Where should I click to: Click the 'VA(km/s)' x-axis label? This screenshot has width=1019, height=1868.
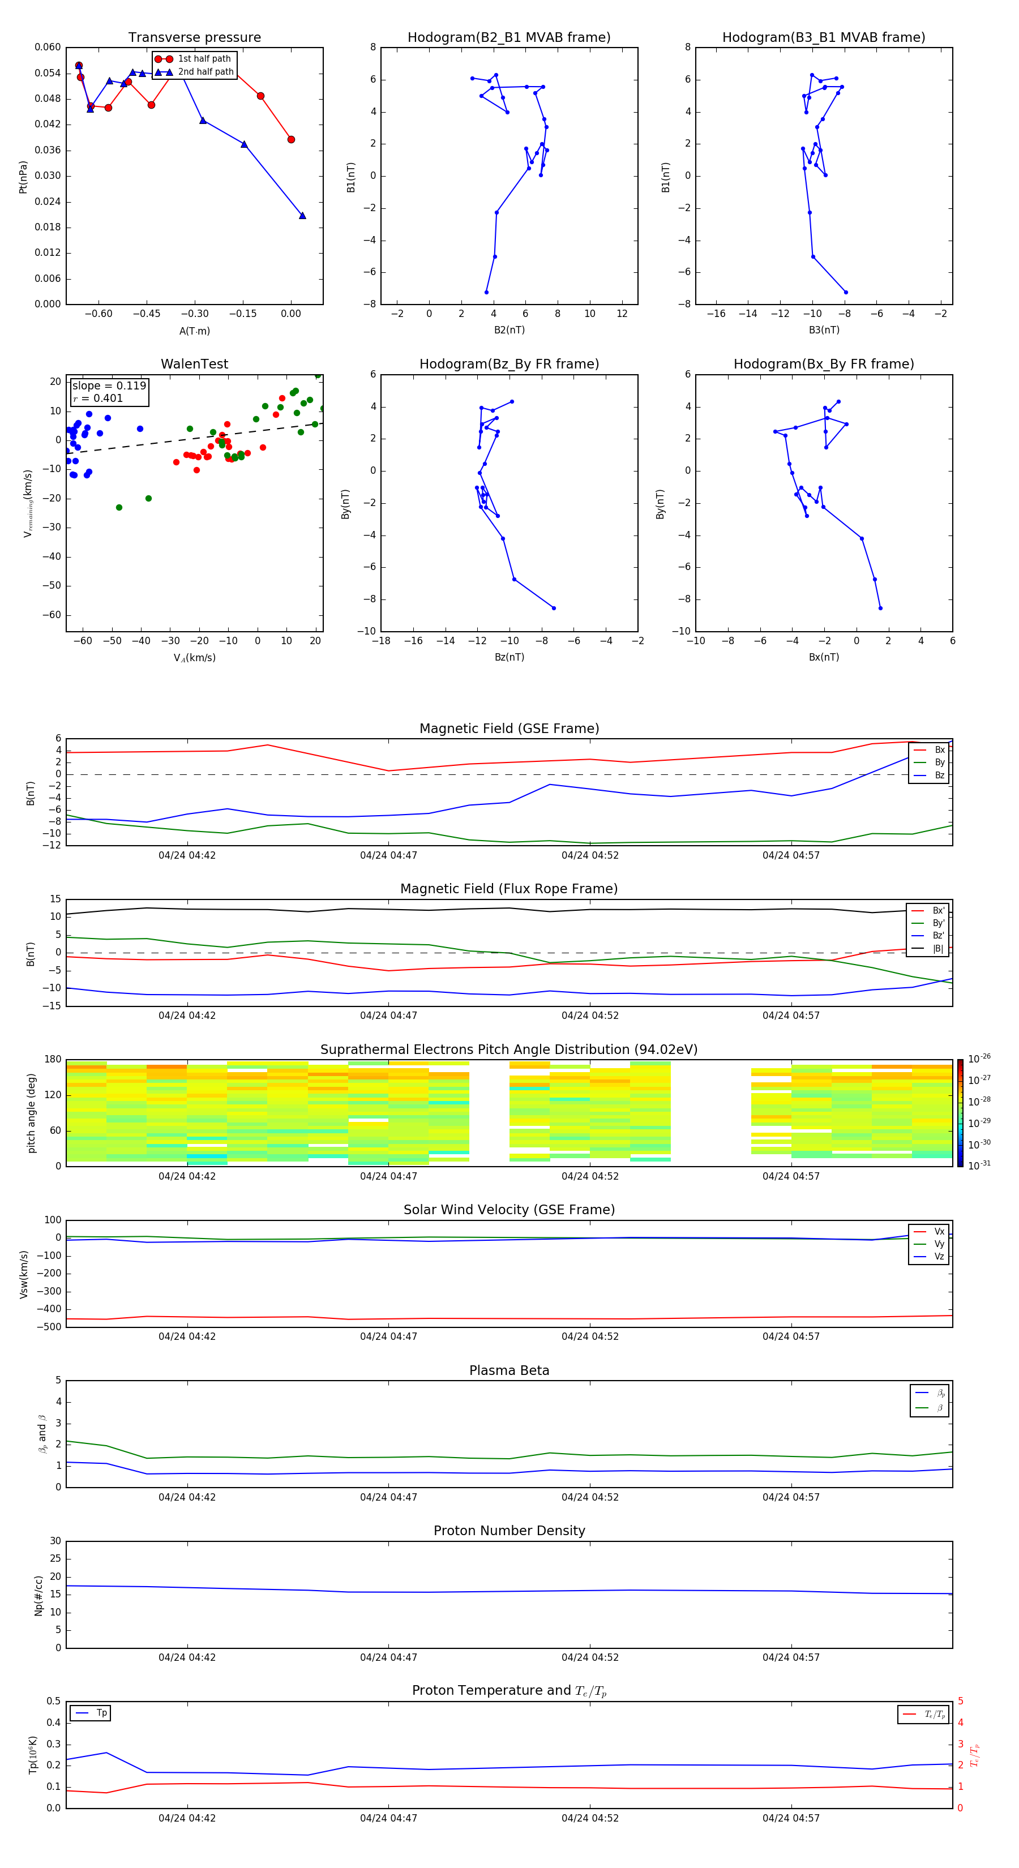194,658
